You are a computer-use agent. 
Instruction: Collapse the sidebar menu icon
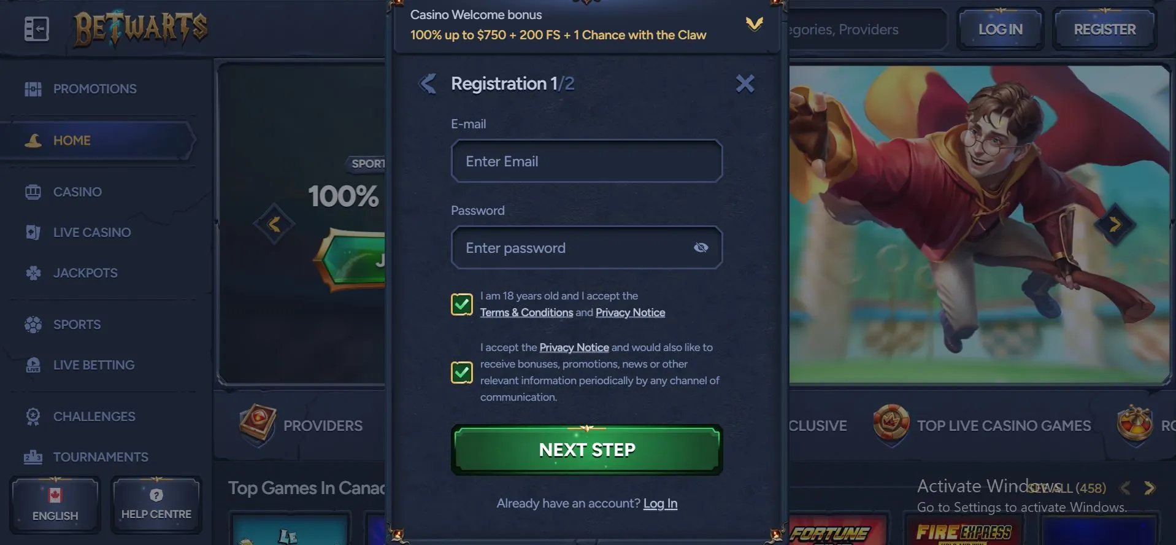coord(36,29)
